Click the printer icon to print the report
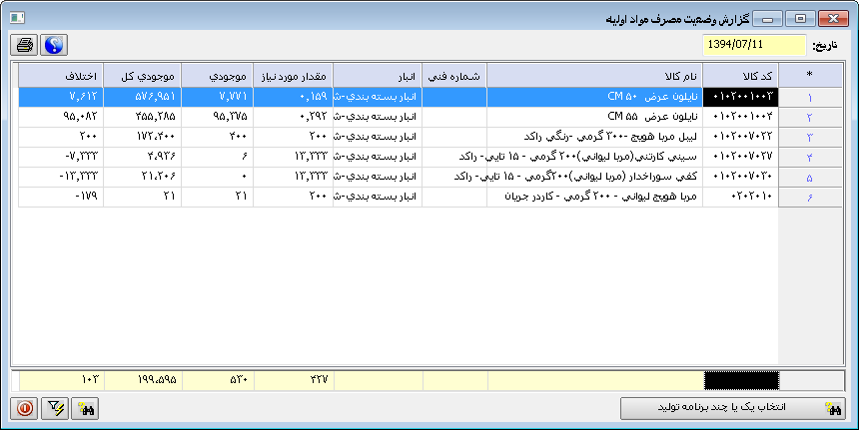Image resolution: width=859 pixels, height=430 pixels. pyautogui.click(x=24, y=45)
